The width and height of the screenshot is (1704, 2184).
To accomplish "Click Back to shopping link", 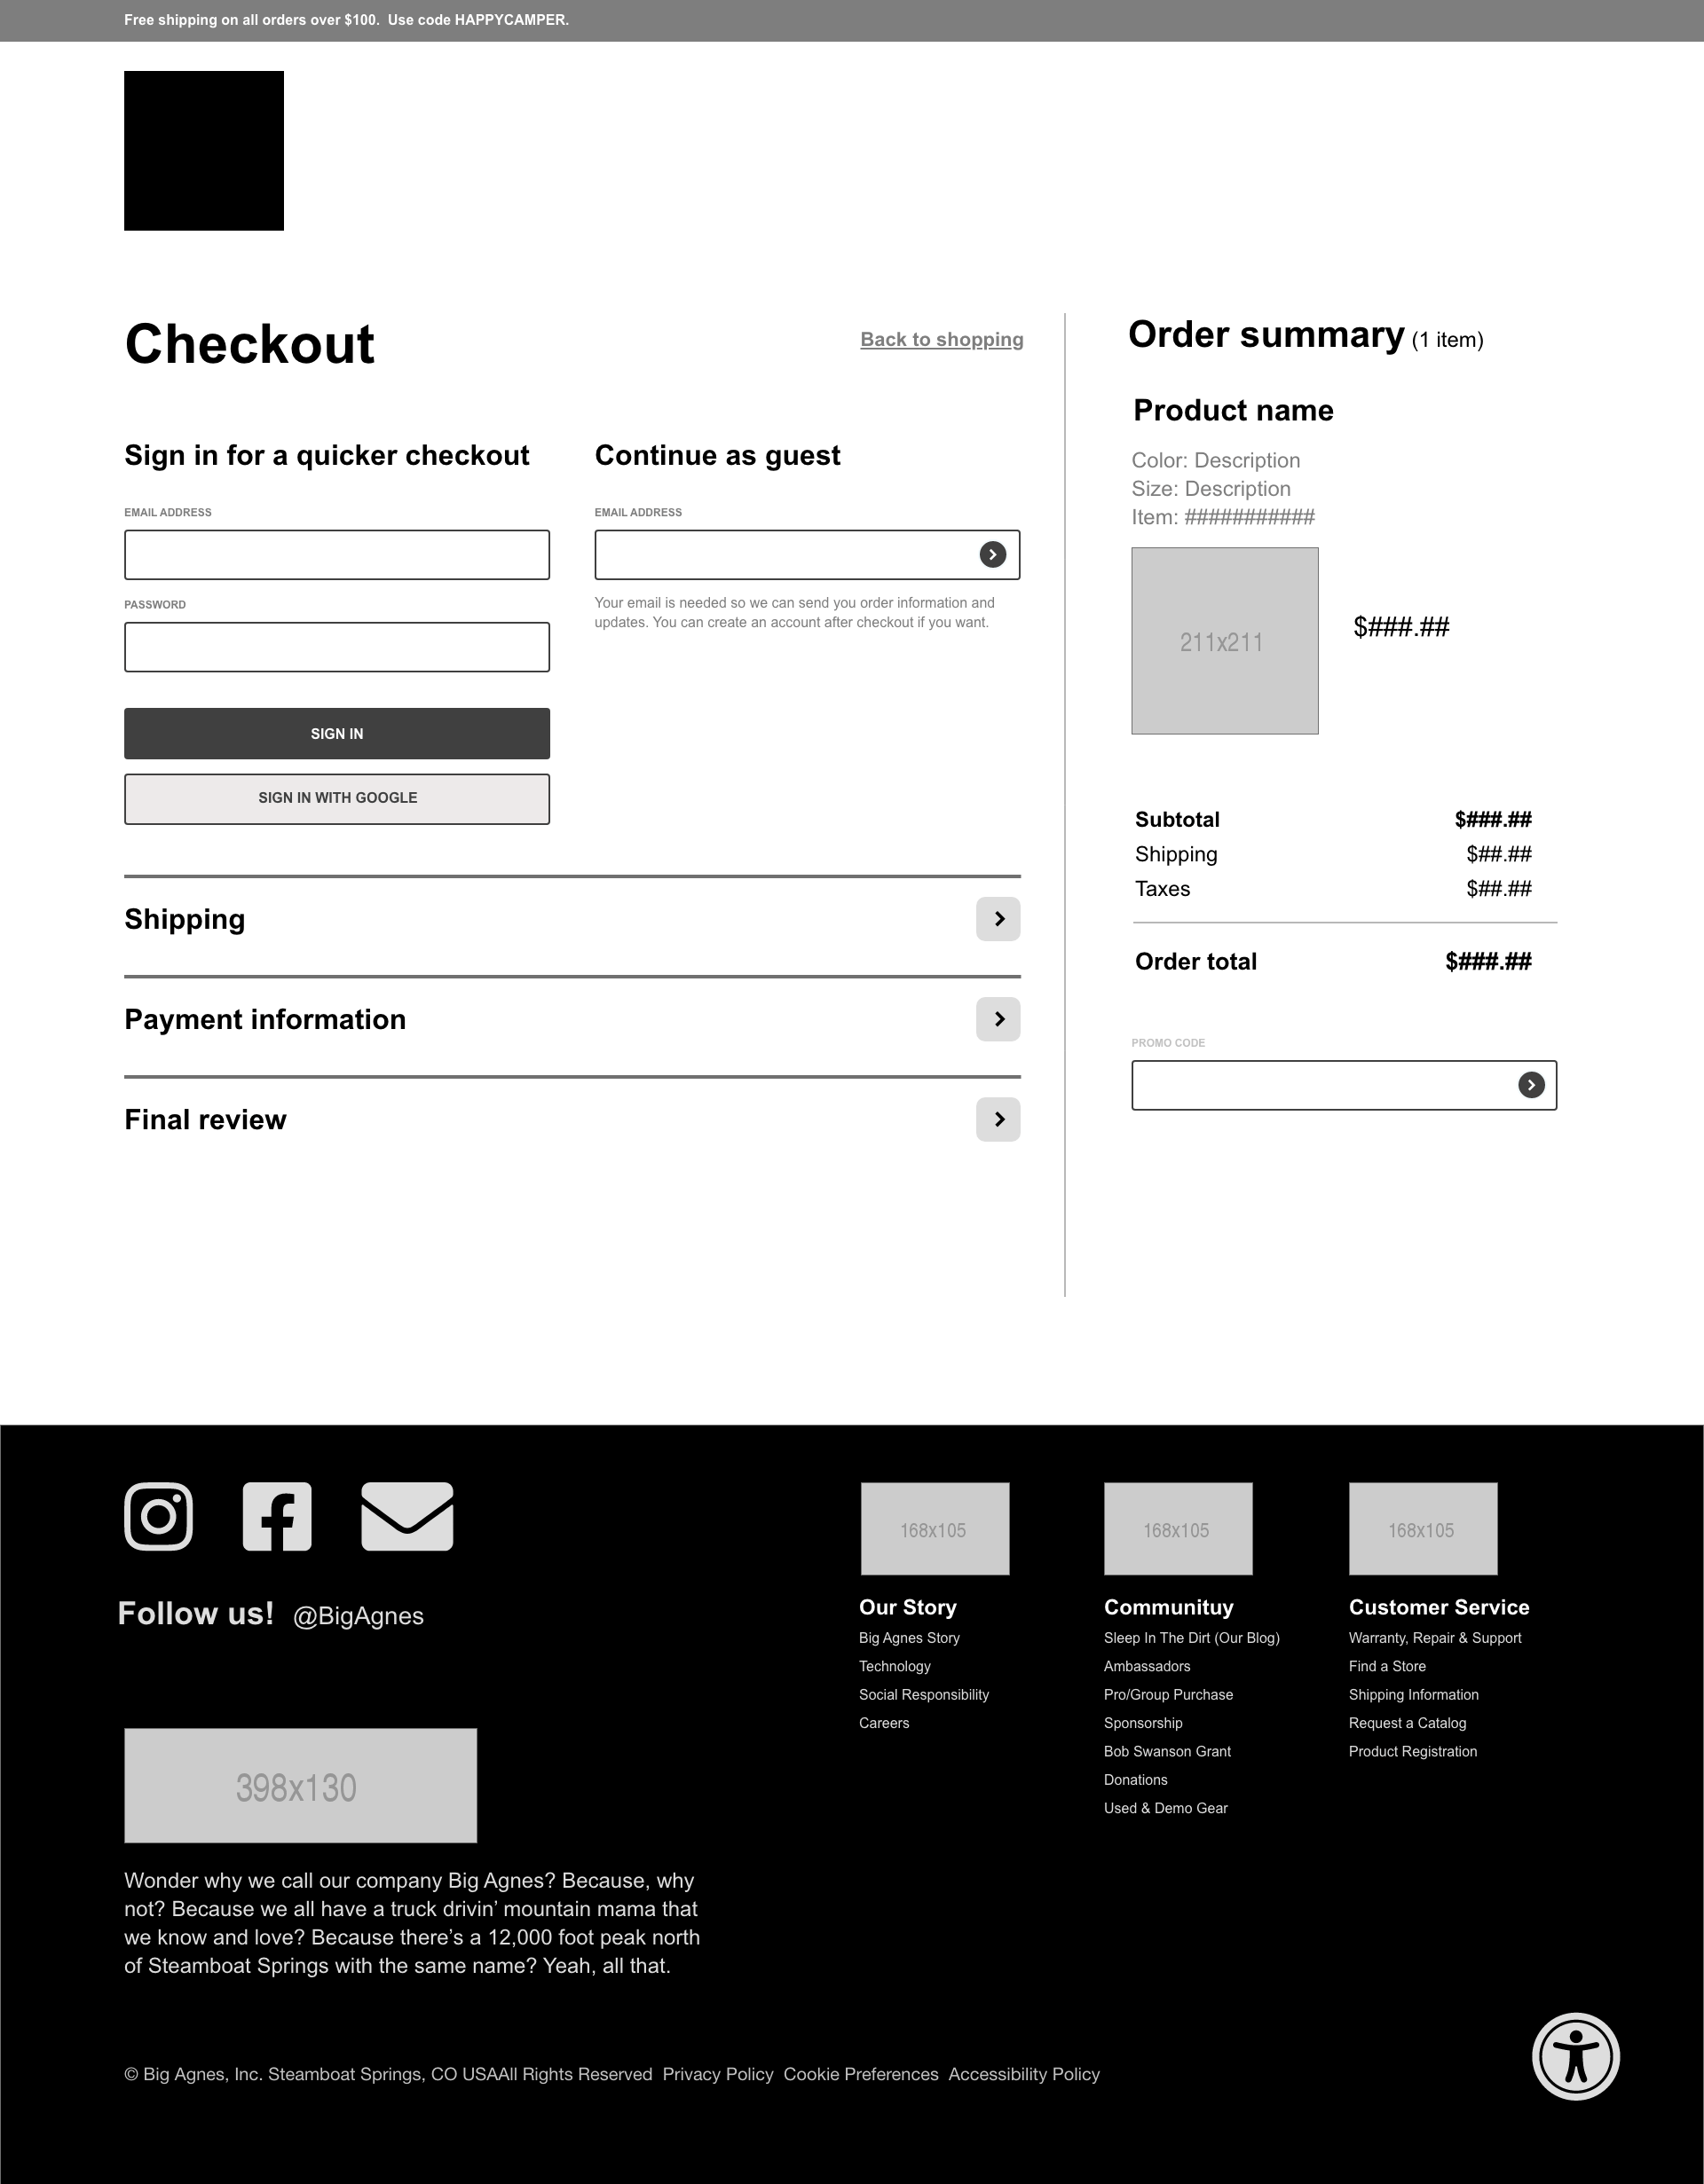I will click(942, 339).
